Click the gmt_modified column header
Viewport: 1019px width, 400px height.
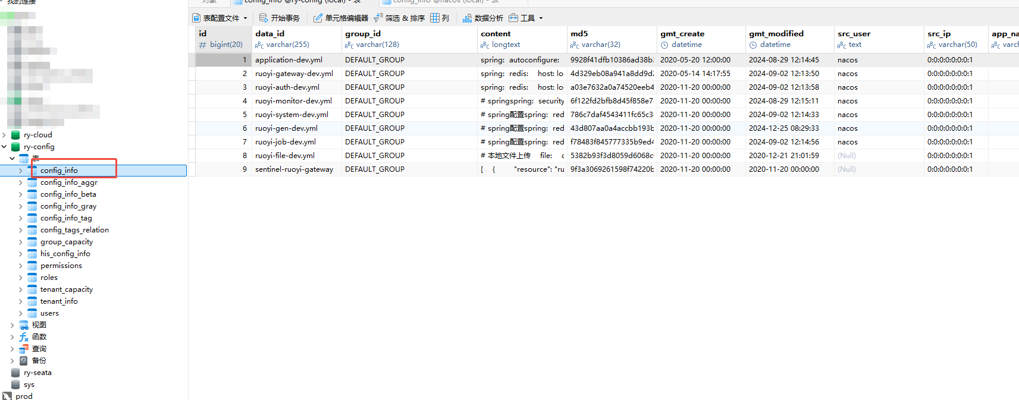coord(789,39)
